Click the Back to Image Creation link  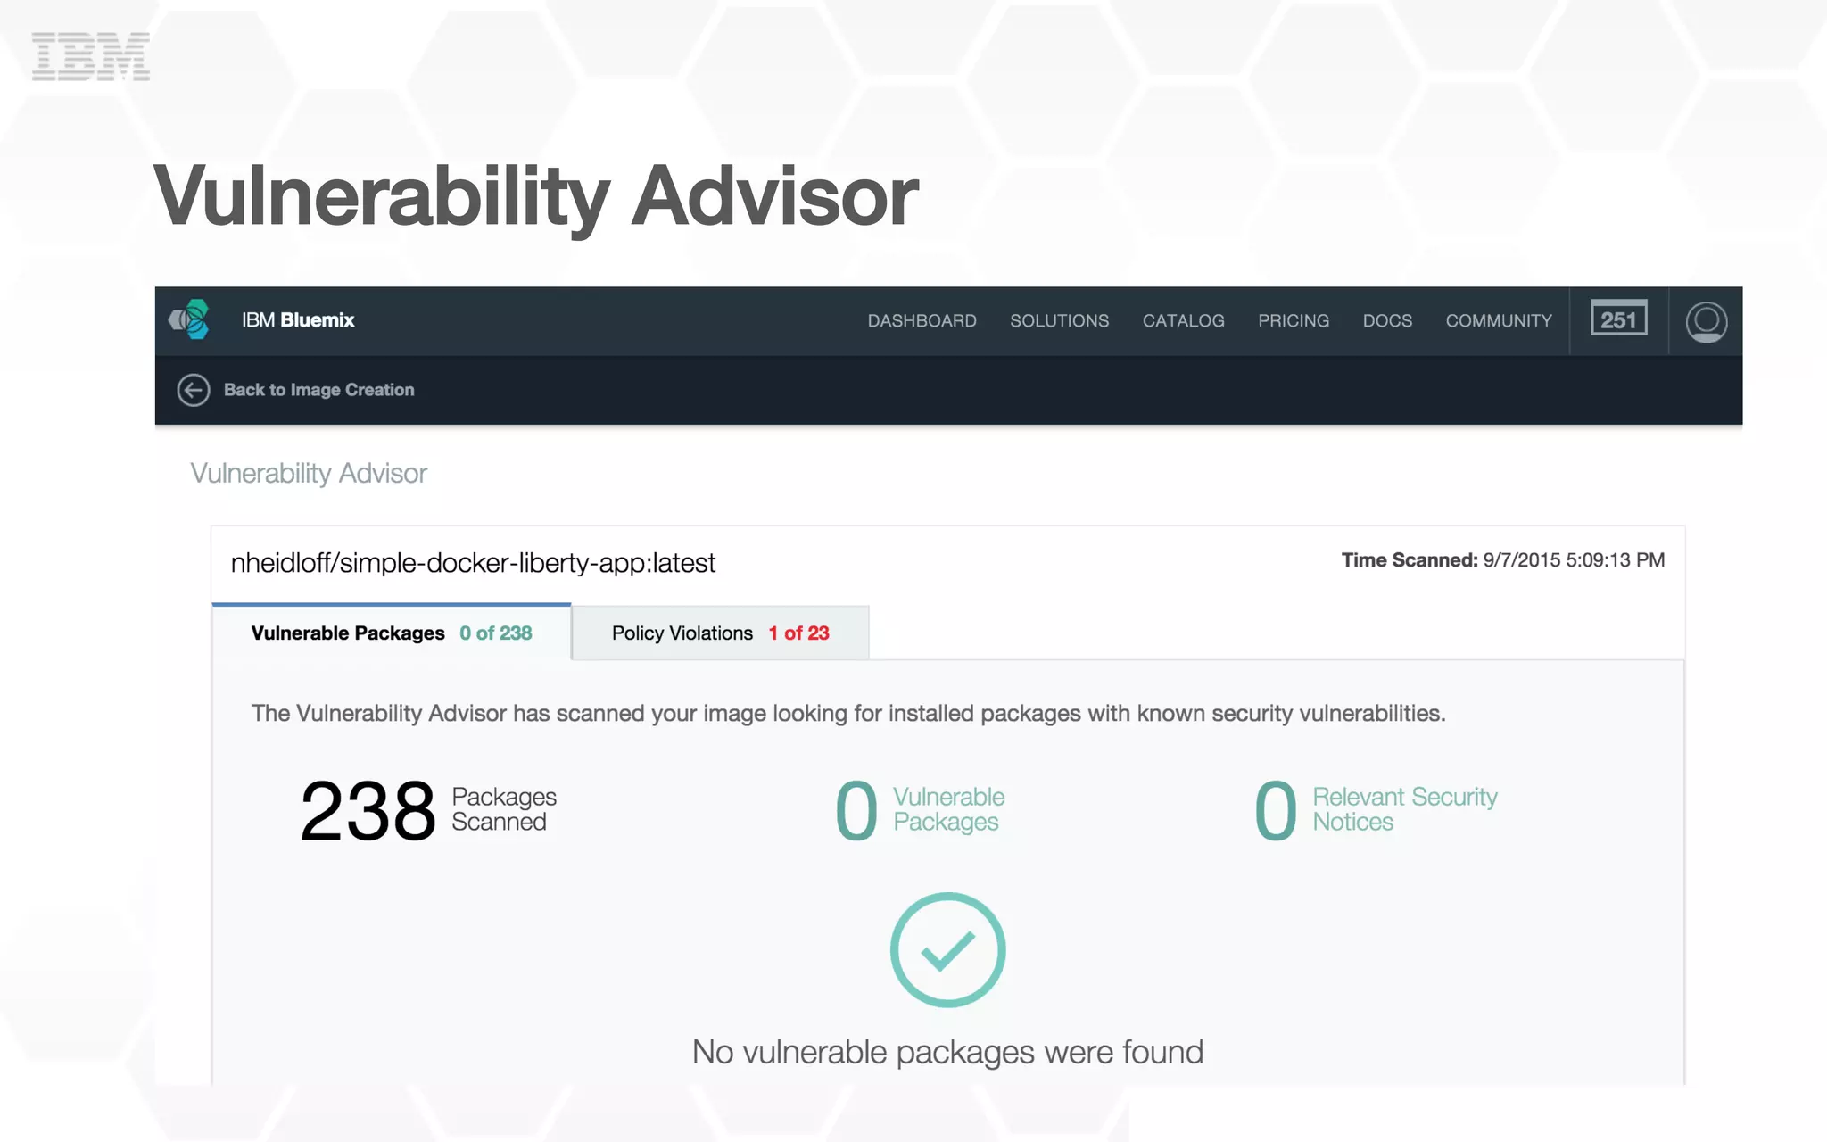click(x=318, y=390)
